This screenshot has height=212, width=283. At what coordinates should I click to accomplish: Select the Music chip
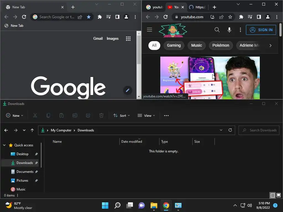(196, 46)
